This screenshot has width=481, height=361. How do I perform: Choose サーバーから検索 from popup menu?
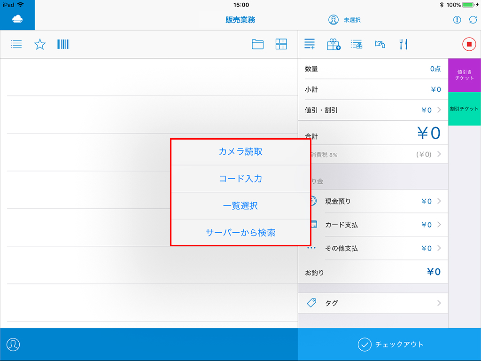point(240,232)
